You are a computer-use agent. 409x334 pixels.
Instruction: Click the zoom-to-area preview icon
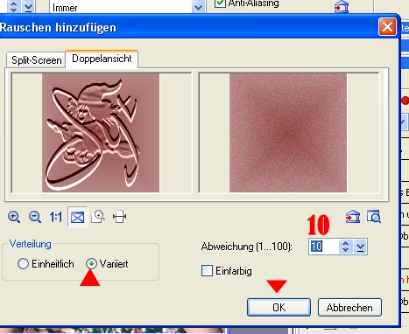pos(98,217)
